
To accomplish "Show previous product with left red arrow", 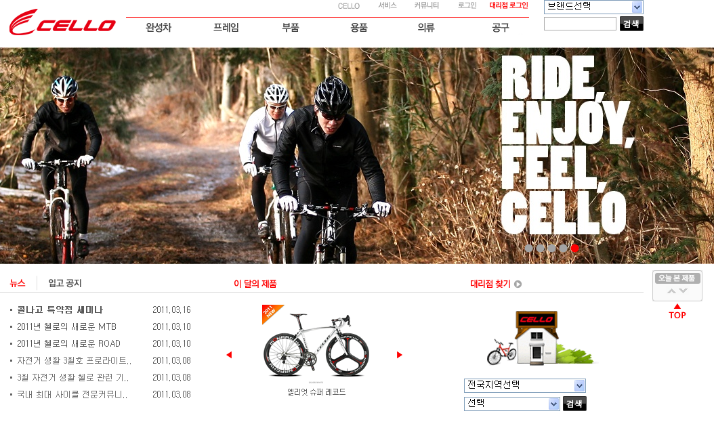I will (229, 355).
